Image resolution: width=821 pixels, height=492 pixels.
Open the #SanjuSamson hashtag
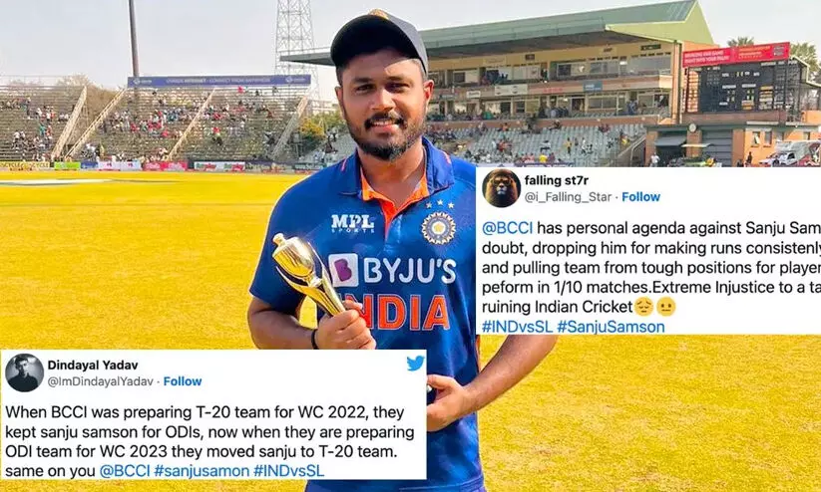pyautogui.click(x=611, y=327)
